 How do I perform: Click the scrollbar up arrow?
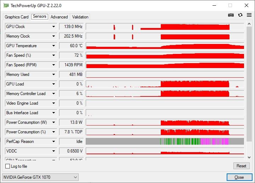coord(249,24)
